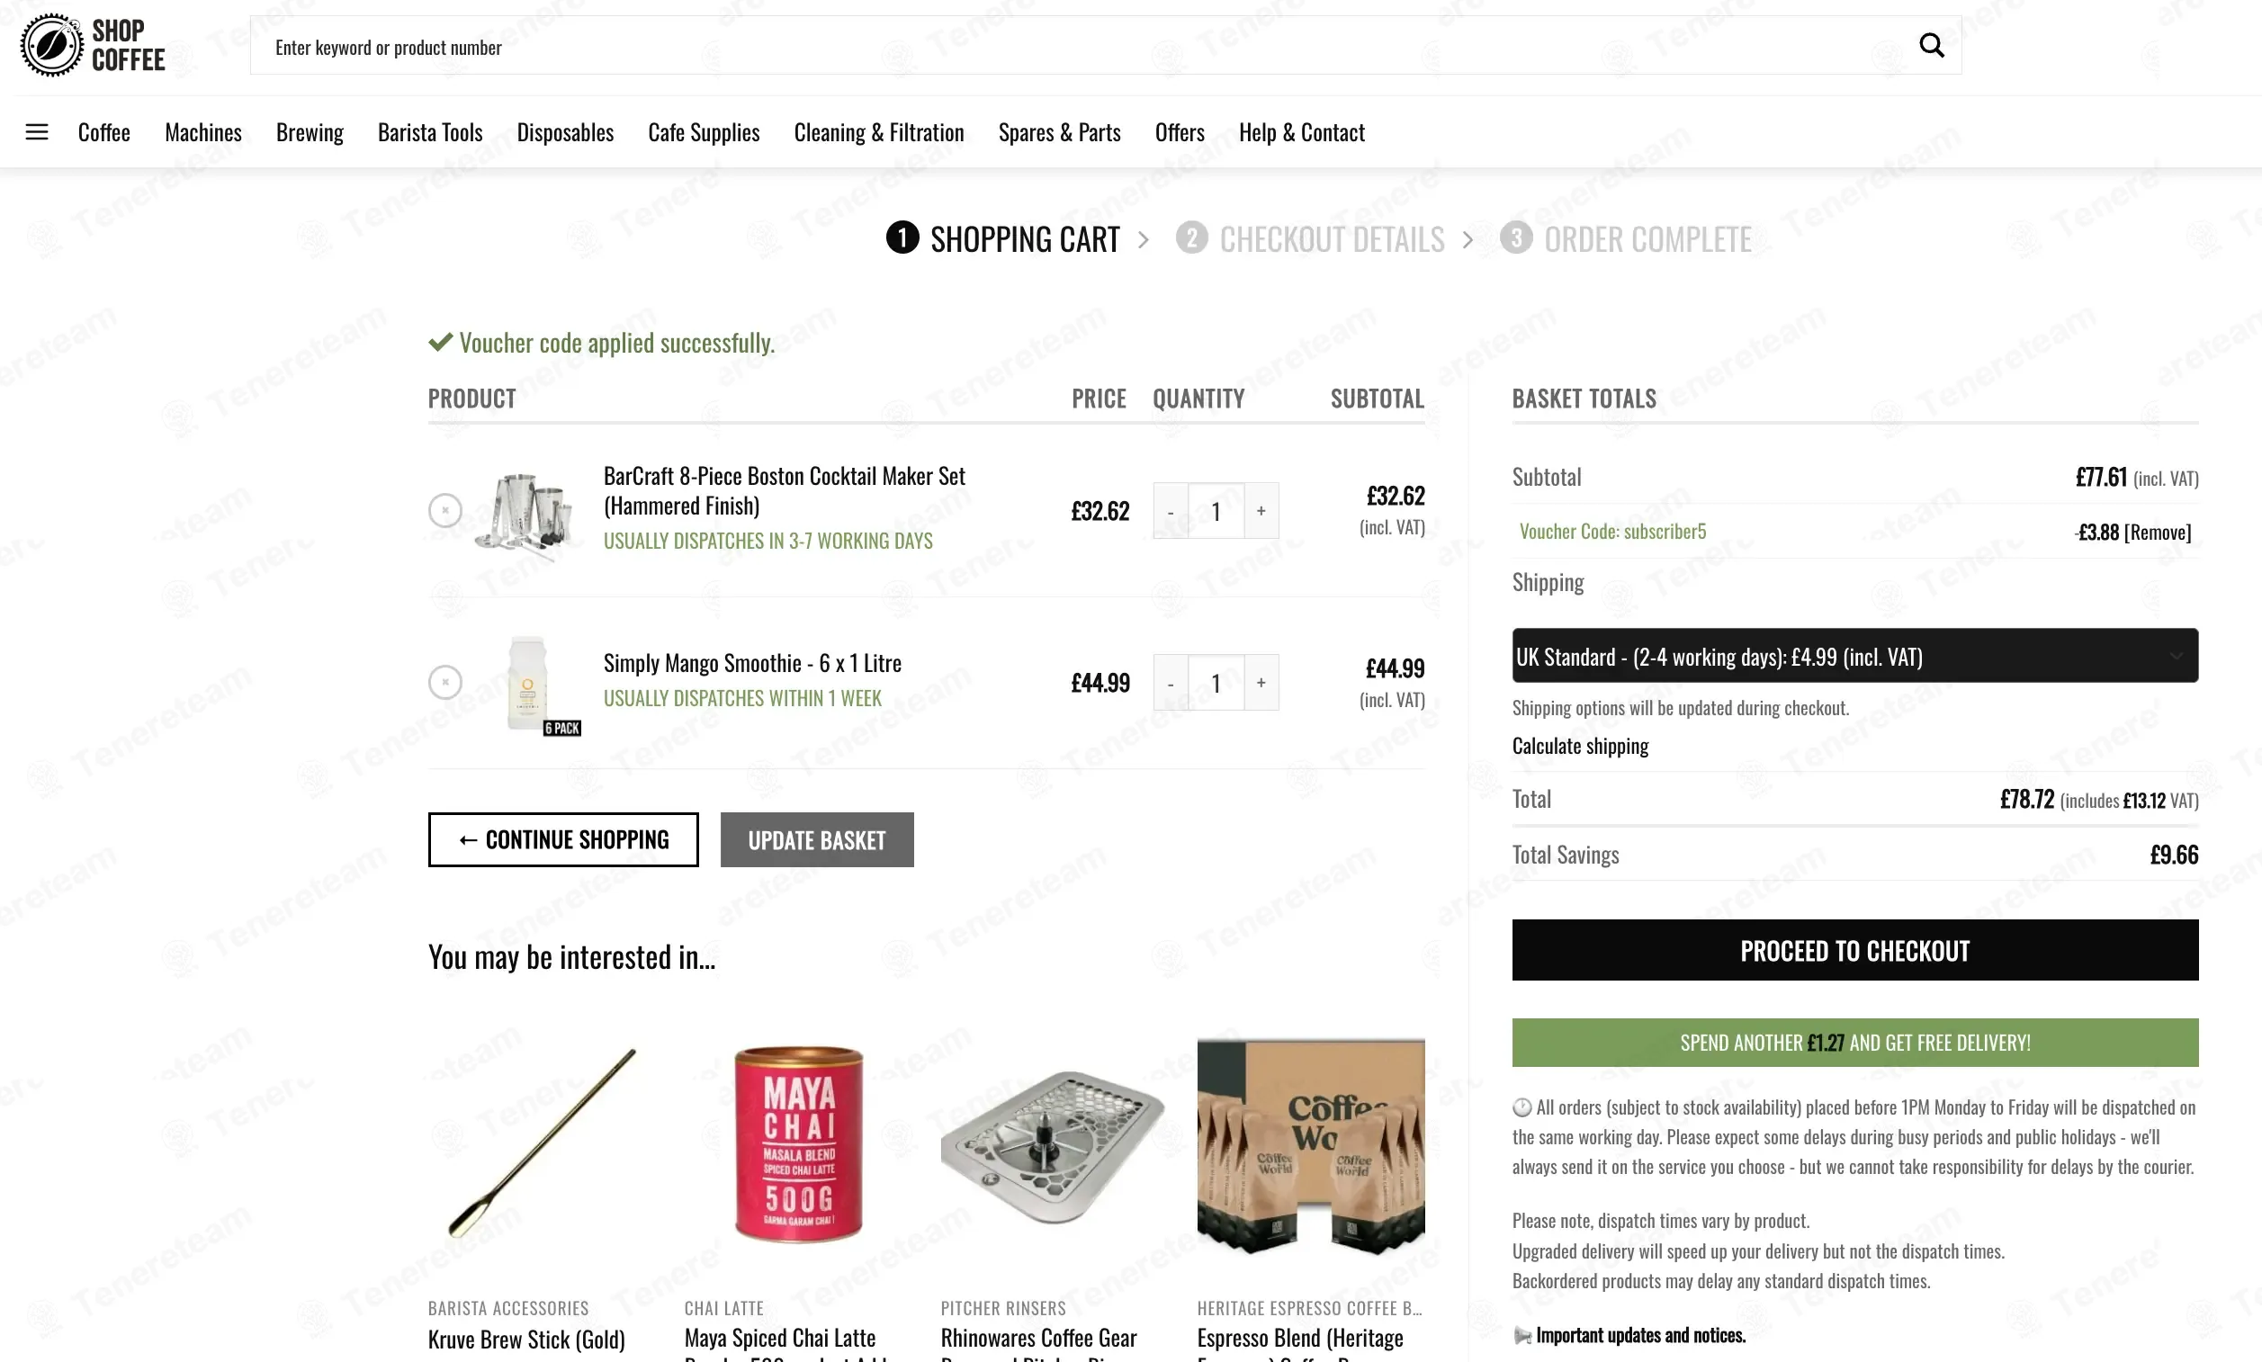The width and height of the screenshot is (2262, 1362).
Task: Increase BarCraft Cocktail Set quantity
Action: 1261,510
